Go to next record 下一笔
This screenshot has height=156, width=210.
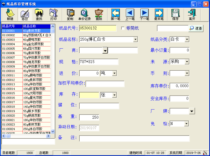point(145,14)
